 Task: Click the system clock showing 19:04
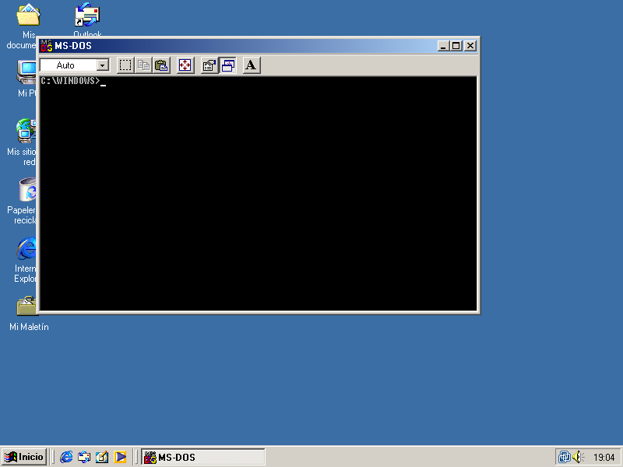(x=604, y=458)
